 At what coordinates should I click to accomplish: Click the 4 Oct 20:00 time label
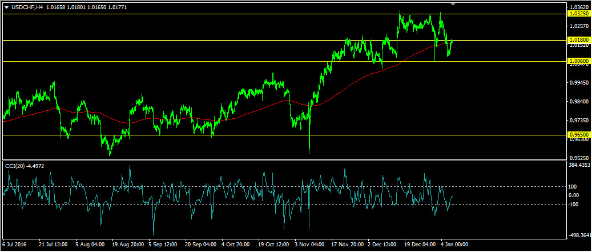point(236,245)
